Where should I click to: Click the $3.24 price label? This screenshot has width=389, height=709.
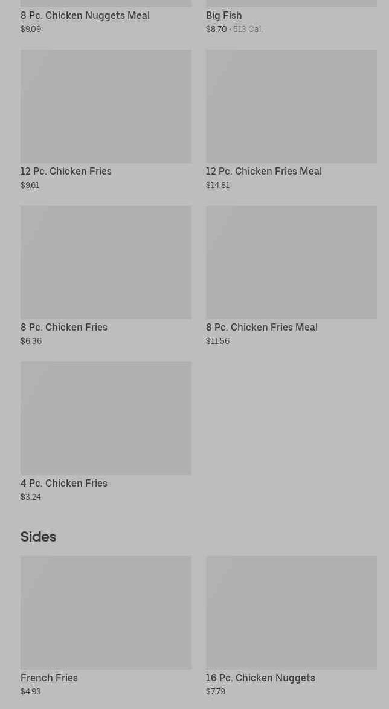pos(31,497)
